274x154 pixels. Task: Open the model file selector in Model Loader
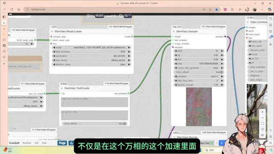point(92,47)
